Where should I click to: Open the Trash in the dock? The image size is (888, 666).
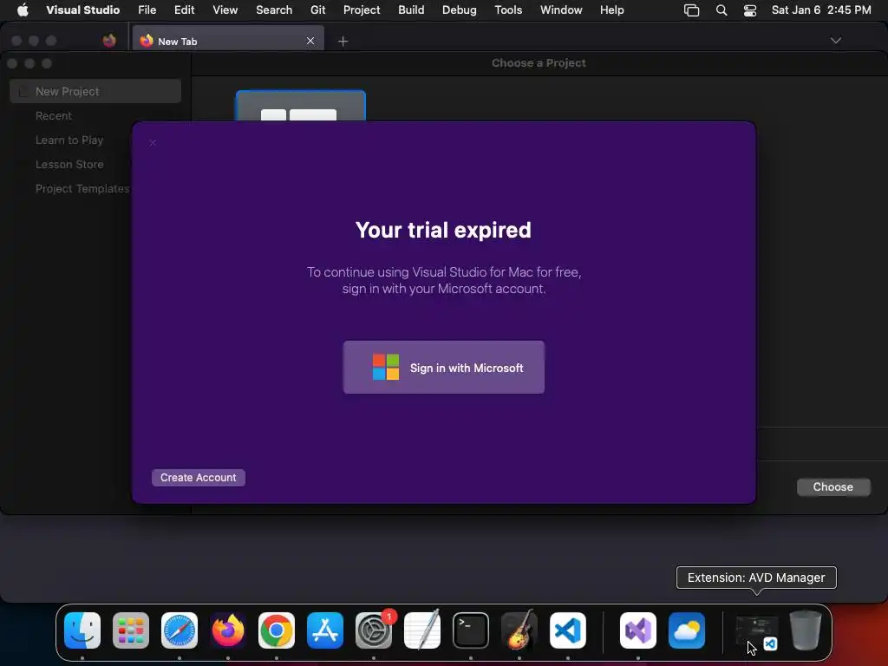[806, 630]
